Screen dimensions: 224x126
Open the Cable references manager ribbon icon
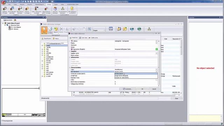[36, 10]
